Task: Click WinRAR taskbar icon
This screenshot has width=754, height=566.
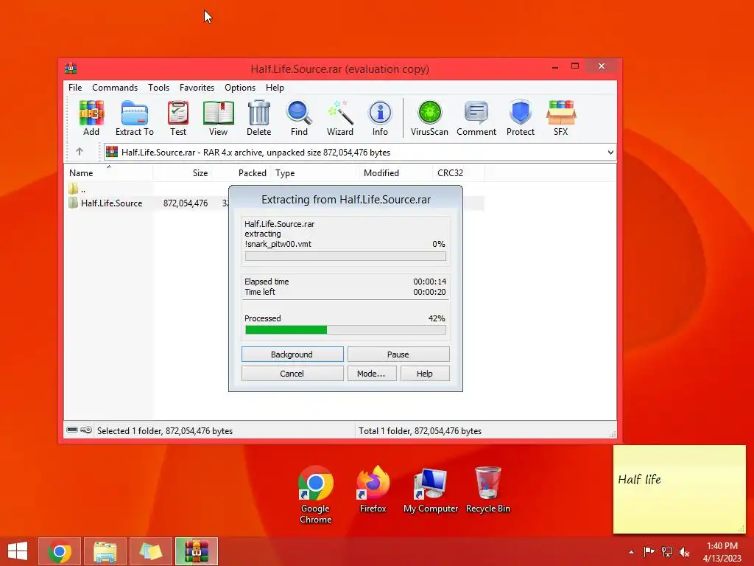Action: click(196, 551)
